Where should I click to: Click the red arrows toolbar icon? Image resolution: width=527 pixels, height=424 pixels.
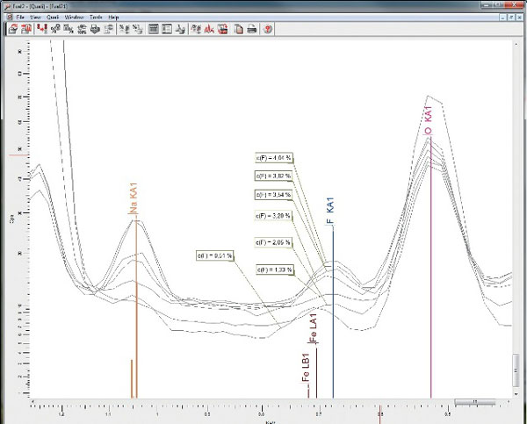(x=40, y=29)
